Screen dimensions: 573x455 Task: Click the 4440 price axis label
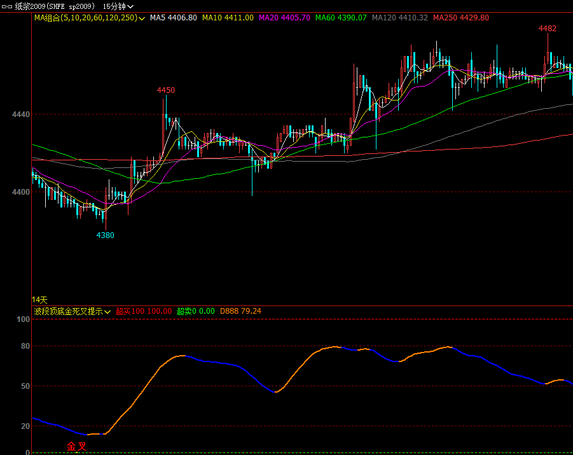(21, 115)
